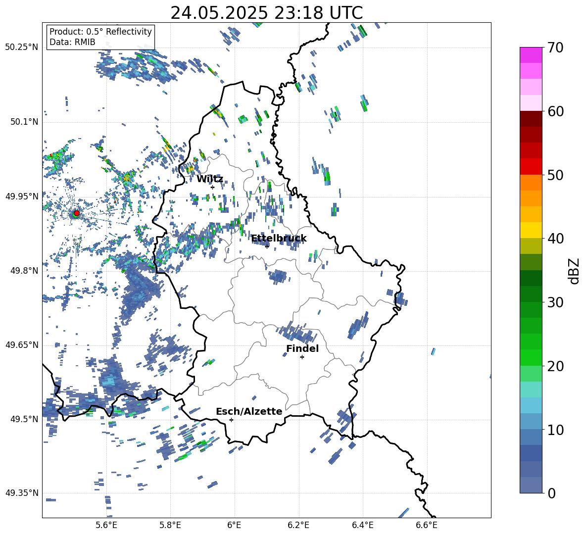This screenshot has width=586, height=535.
Task: Click the 50.1°N latitude label
Action: pyautogui.click(x=24, y=122)
